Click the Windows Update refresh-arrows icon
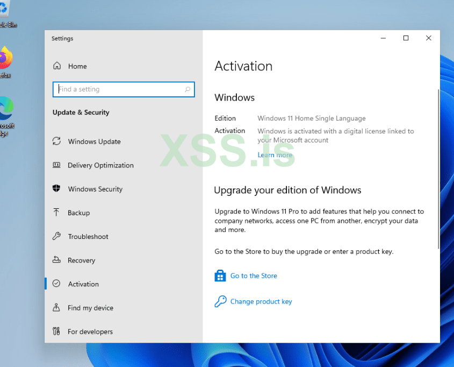This screenshot has width=454, height=367. click(x=56, y=141)
